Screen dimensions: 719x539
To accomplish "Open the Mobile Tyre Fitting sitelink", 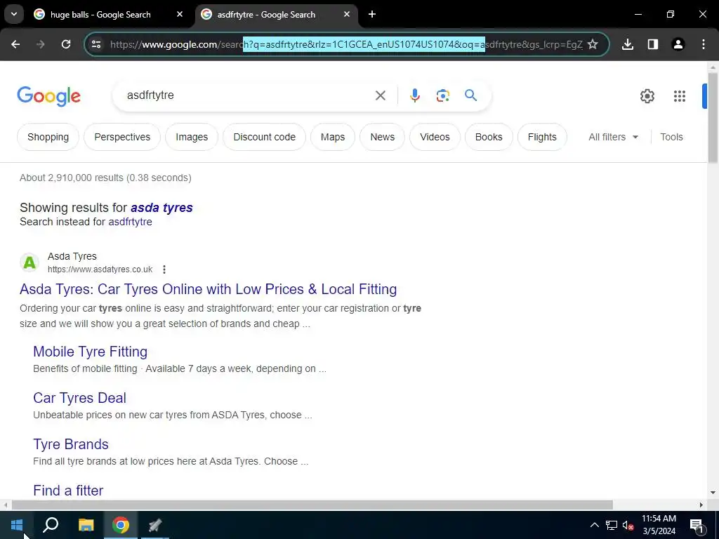I will tap(91, 352).
